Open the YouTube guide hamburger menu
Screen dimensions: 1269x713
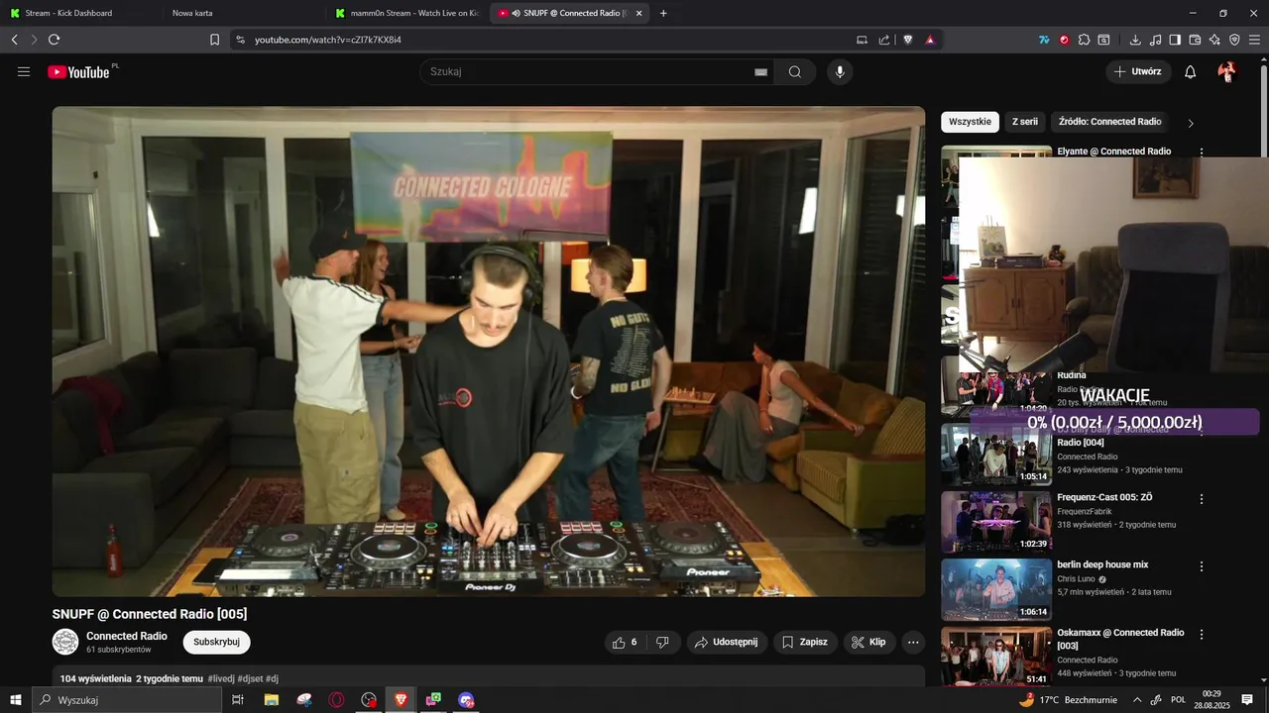(x=24, y=71)
